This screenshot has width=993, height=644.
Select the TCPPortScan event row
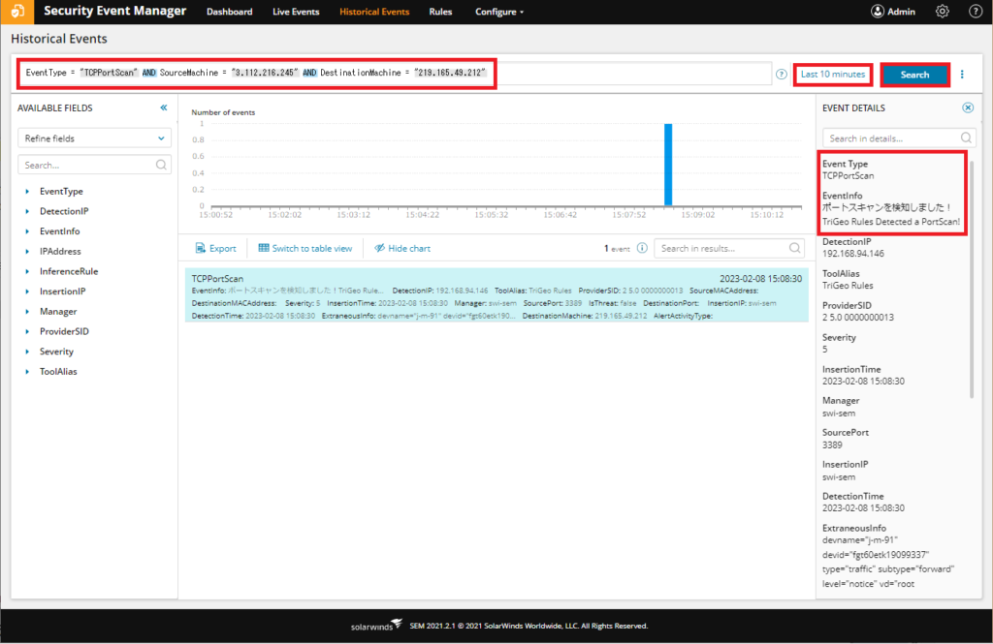point(496,294)
